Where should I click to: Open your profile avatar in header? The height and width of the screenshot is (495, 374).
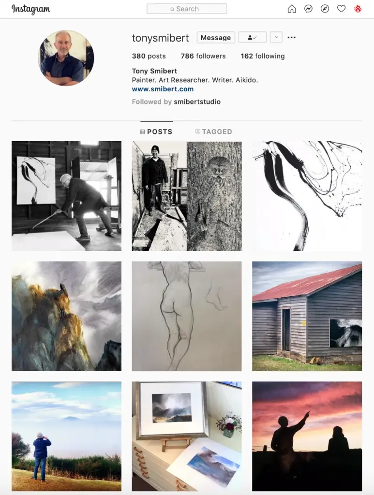[358, 9]
